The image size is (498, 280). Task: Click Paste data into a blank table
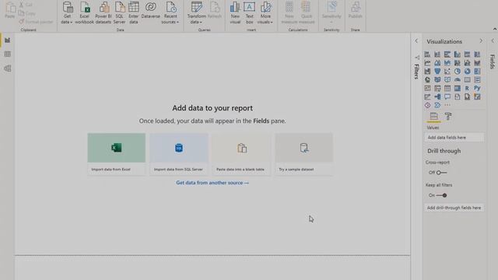click(241, 154)
